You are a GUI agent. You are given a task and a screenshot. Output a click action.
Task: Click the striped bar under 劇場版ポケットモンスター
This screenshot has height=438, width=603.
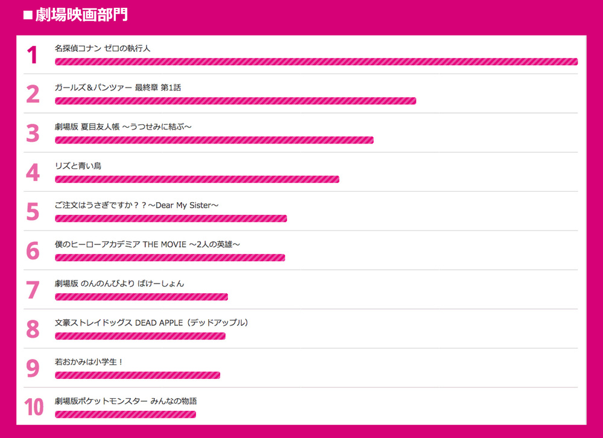tap(125, 414)
